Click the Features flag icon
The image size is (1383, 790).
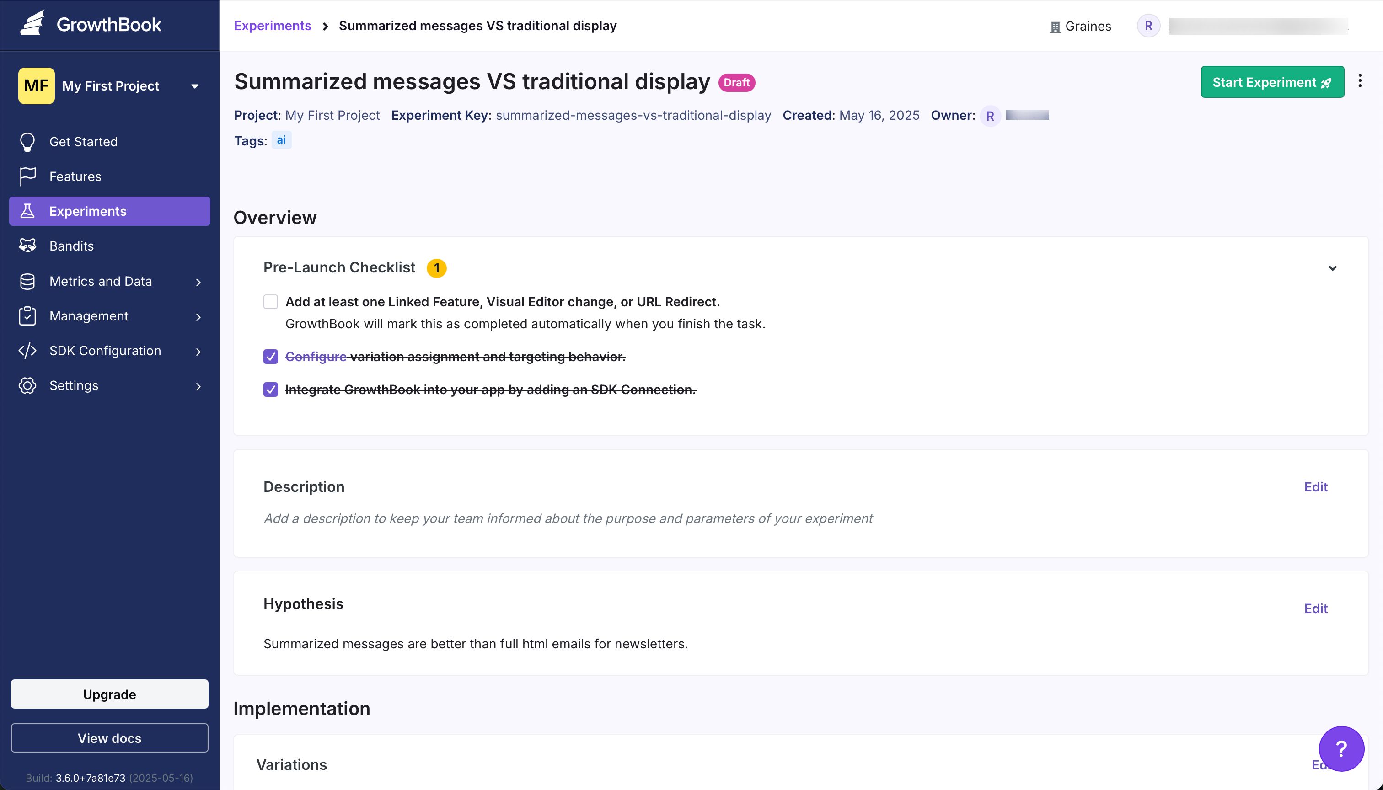[x=27, y=176]
